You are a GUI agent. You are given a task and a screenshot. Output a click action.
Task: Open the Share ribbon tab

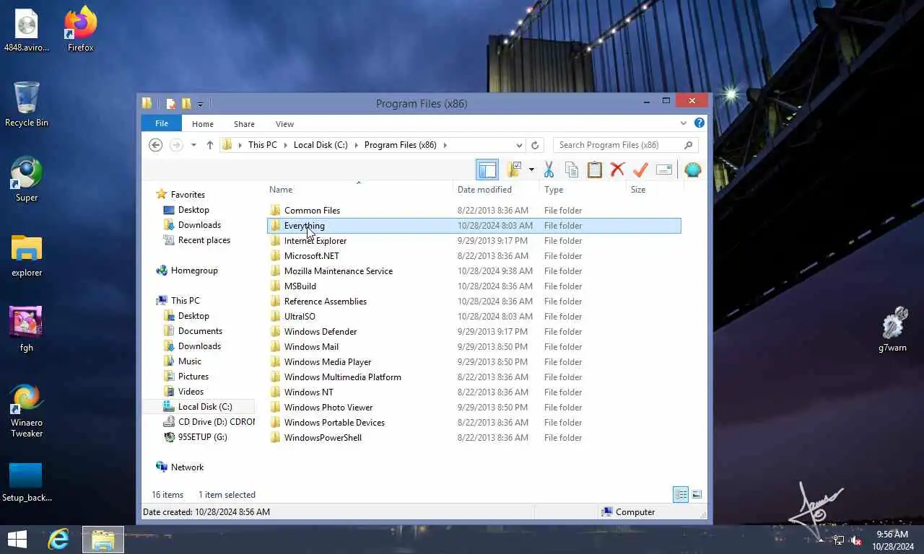(244, 124)
